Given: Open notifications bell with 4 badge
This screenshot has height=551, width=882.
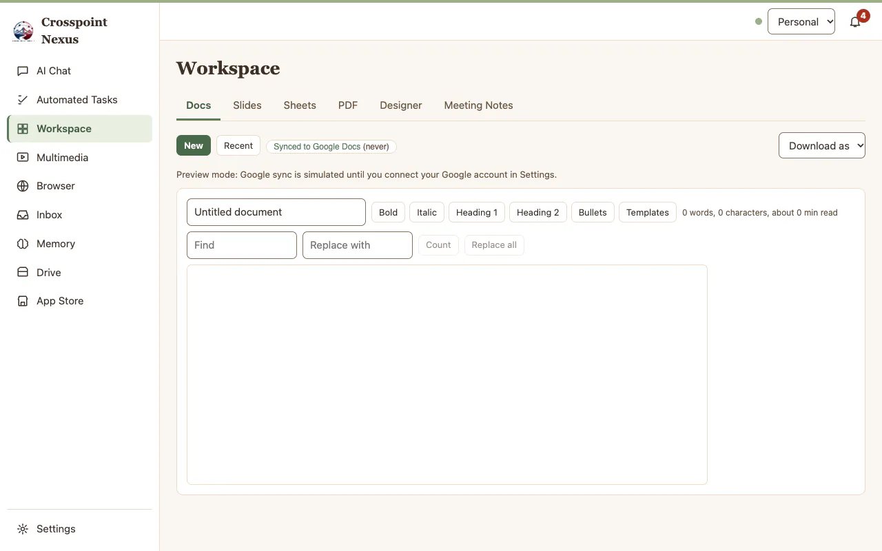Looking at the screenshot, I should [x=855, y=21].
